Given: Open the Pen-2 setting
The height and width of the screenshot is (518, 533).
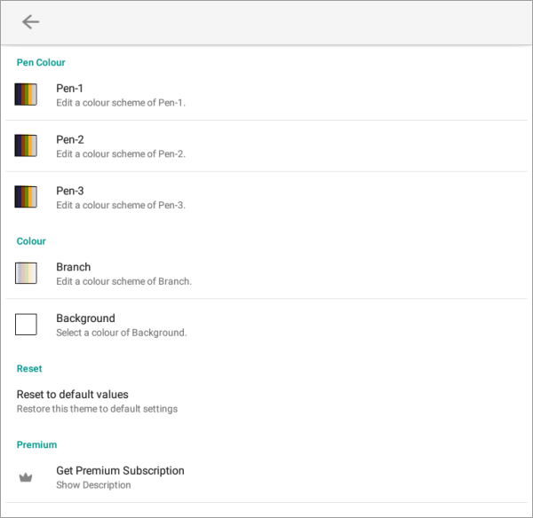Looking at the screenshot, I should 266,146.
